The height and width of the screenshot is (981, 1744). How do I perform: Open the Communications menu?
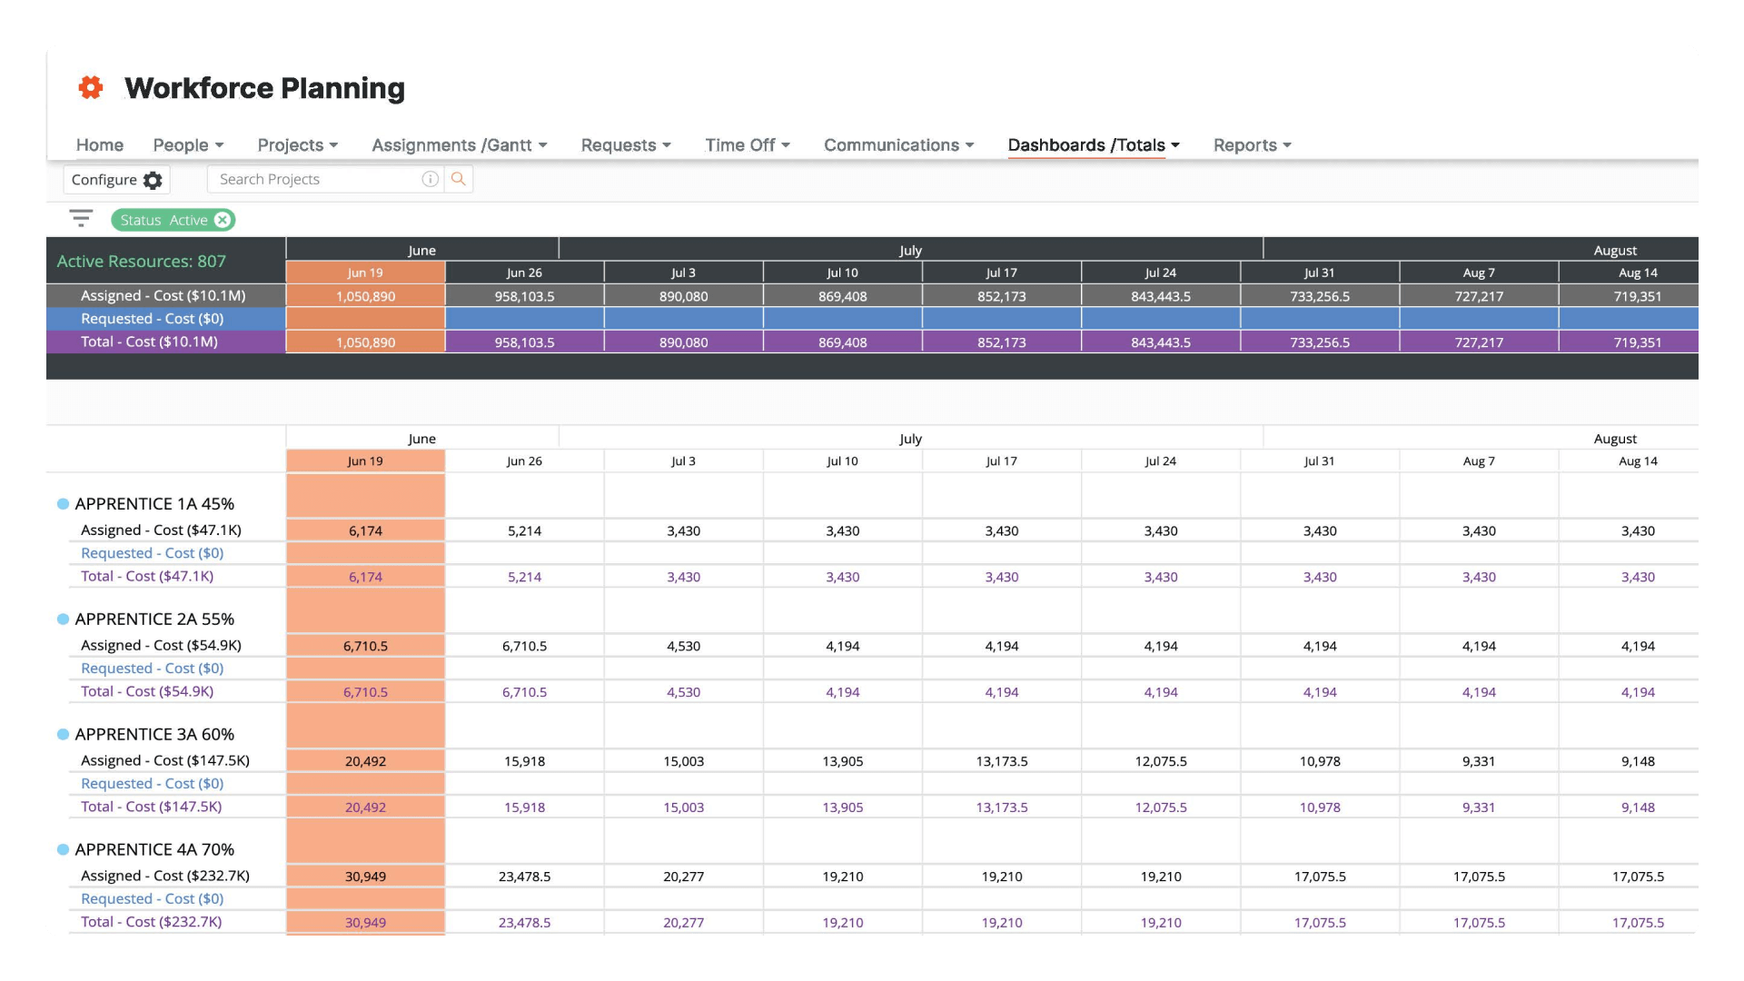click(897, 145)
